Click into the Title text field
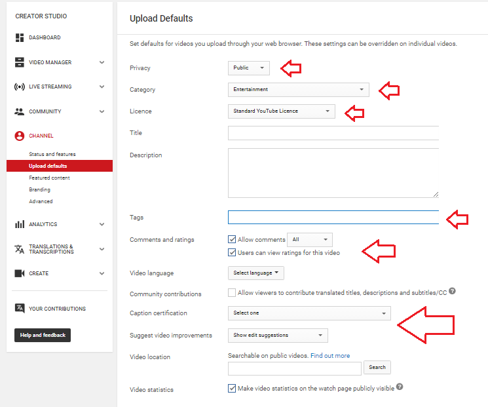Image resolution: width=488 pixels, height=407 pixels. tap(333, 133)
